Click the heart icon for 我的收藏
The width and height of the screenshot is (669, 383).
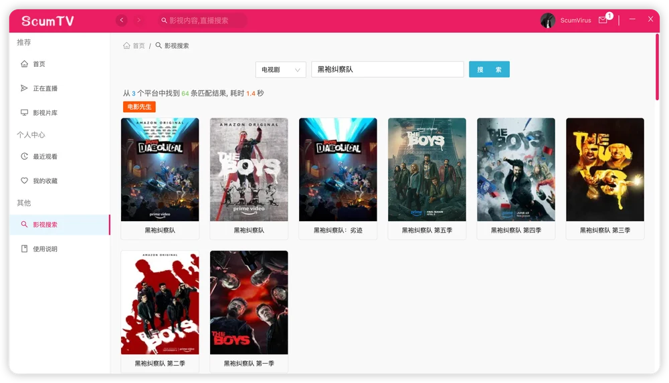(24, 180)
